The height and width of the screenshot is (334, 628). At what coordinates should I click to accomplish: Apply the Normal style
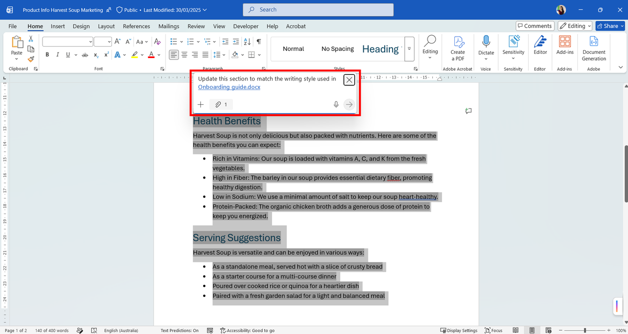click(293, 49)
